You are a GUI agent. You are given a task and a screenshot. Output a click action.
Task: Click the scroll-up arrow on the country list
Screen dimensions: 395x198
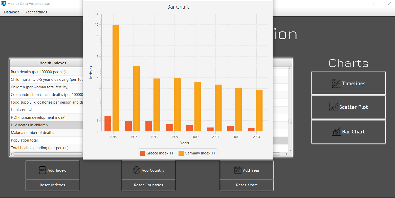290,68
